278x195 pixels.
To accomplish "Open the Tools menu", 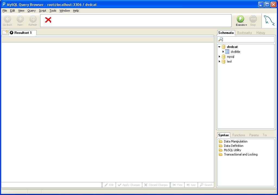I will coord(53,11).
